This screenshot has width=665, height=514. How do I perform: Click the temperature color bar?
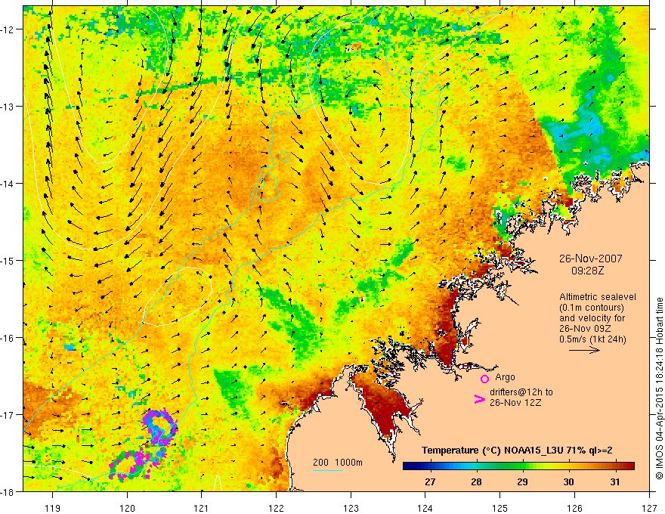click(x=518, y=466)
